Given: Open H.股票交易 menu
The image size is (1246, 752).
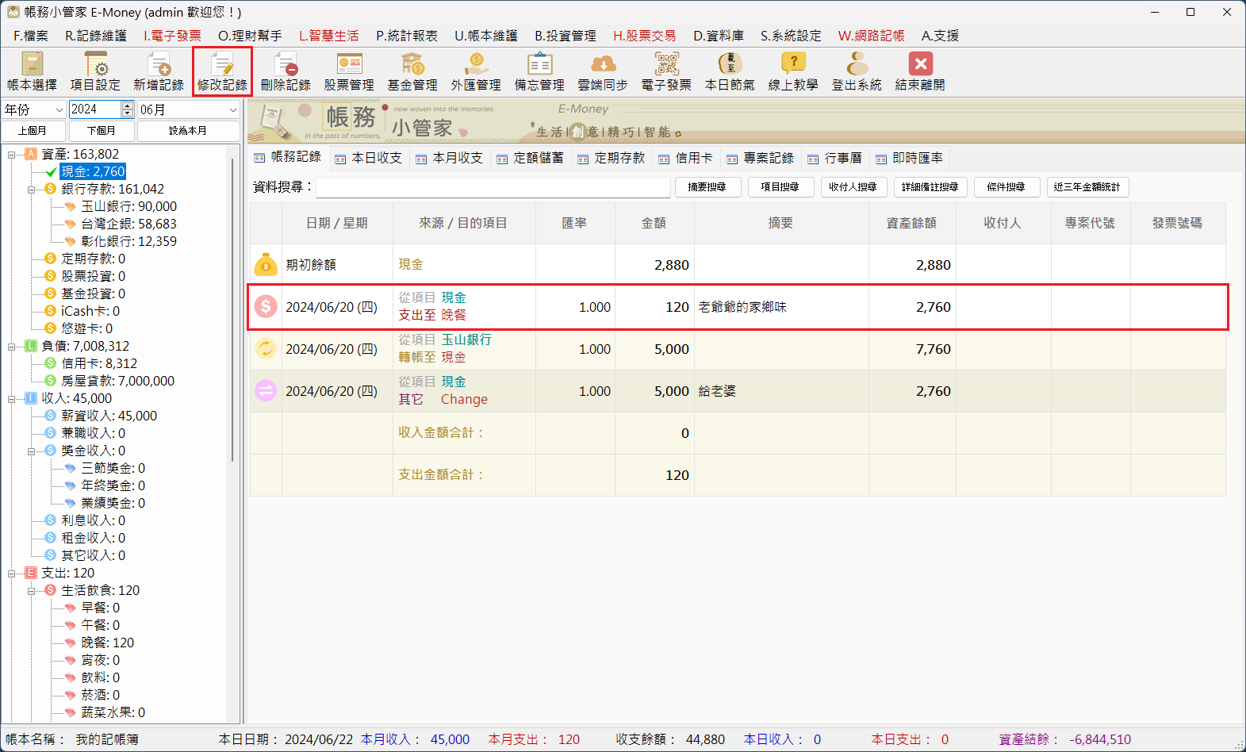Looking at the screenshot, I should [645, 36].
